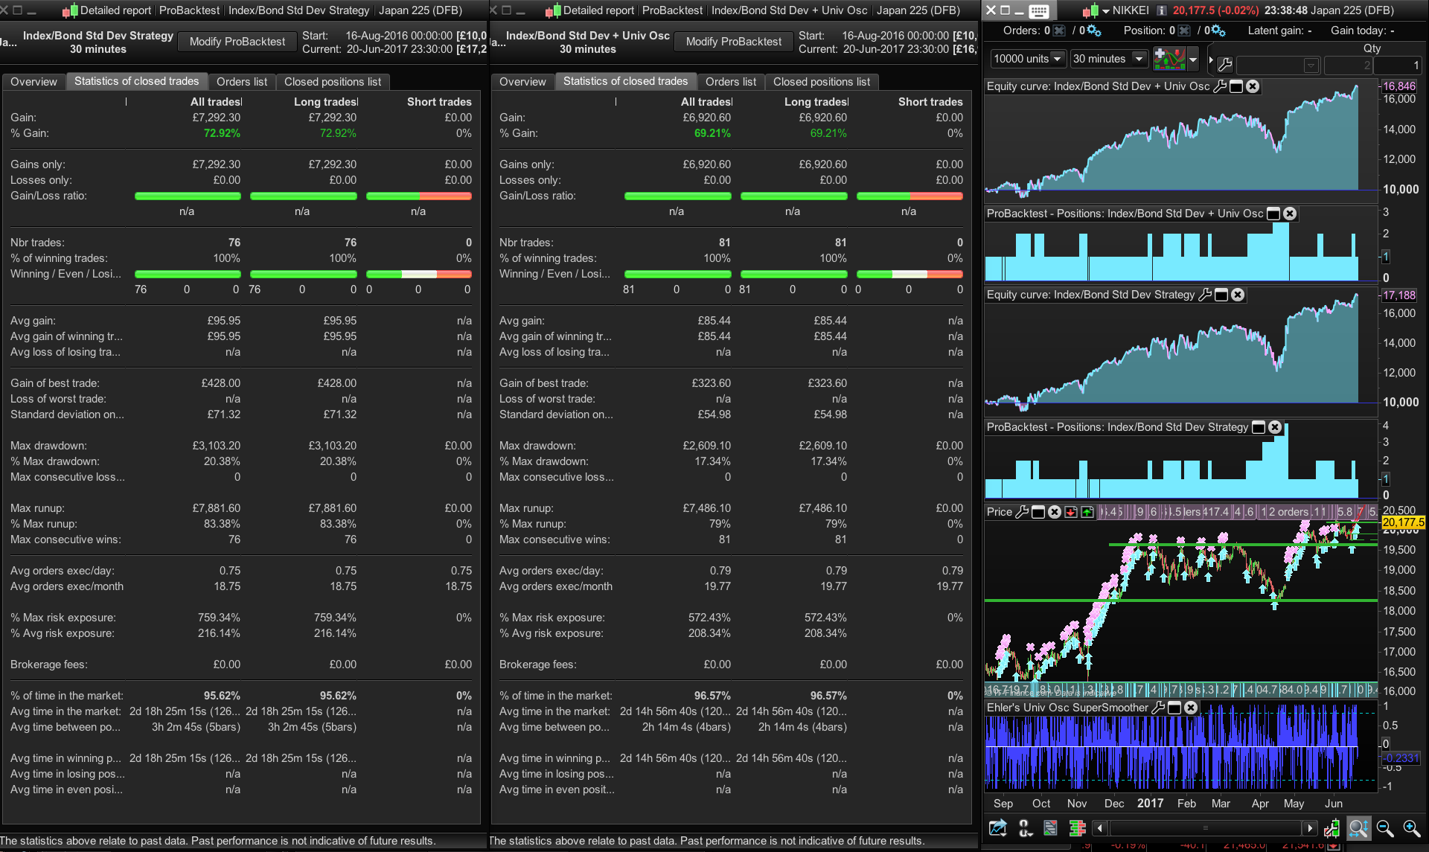The width and height of the screenshot is (1429, 852).
Task: Expand the trading panel arrow next to wrench
Action: (1211, 60)
